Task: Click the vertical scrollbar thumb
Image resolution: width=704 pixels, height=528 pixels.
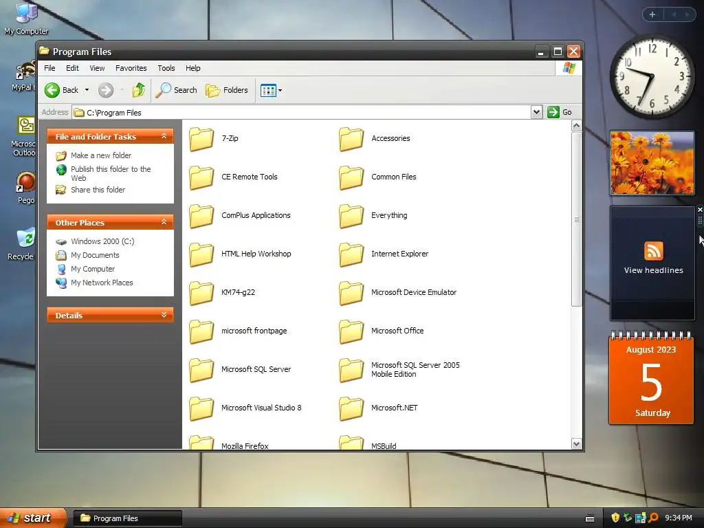Action: tap(577, 219)
